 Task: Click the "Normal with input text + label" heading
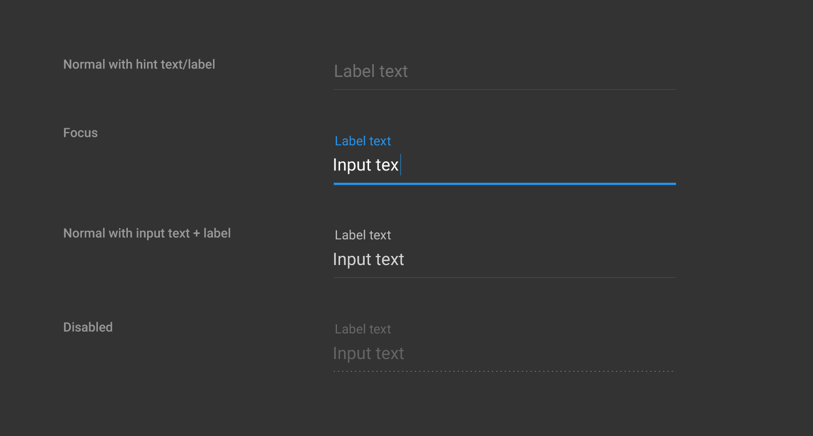pyautogui.click(x=147, y=233)
